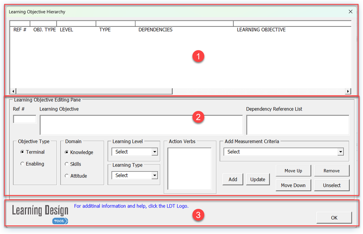Choose Skills in the Domain group

click(66, 164)
